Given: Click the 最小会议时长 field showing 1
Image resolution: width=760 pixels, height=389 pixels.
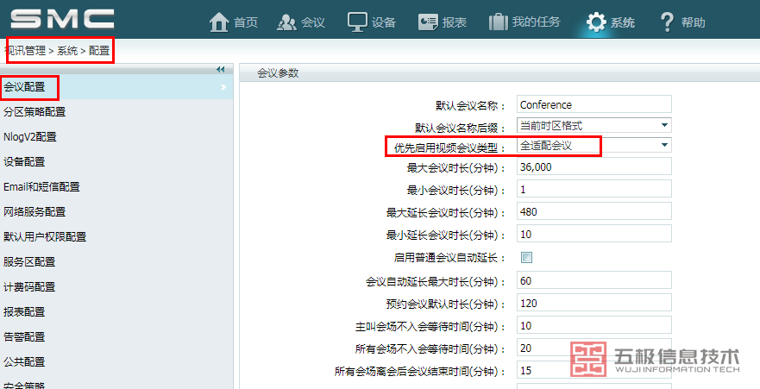Looking at the screenshot, I should tap(594, 190).
